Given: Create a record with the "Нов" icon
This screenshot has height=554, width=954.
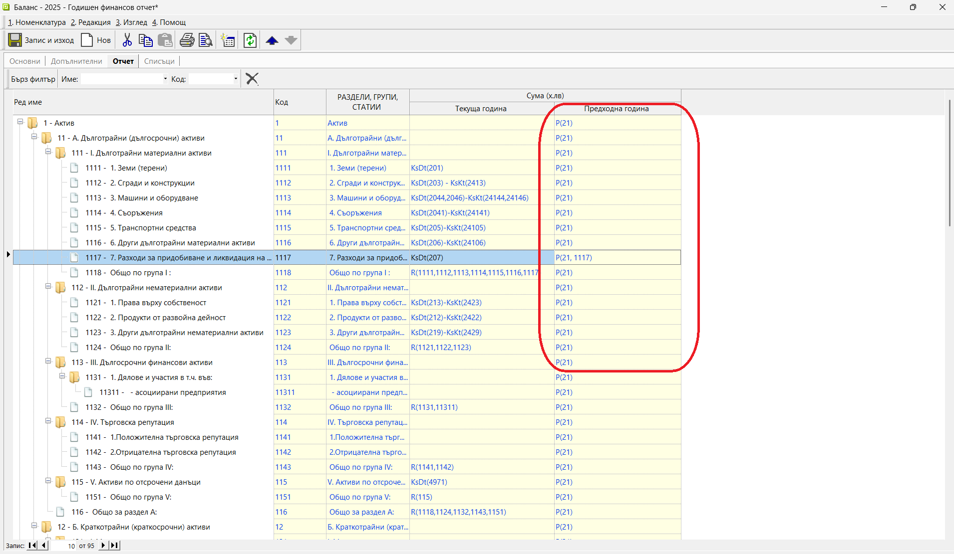Looking at the screenshot, I should coord(87,40).
